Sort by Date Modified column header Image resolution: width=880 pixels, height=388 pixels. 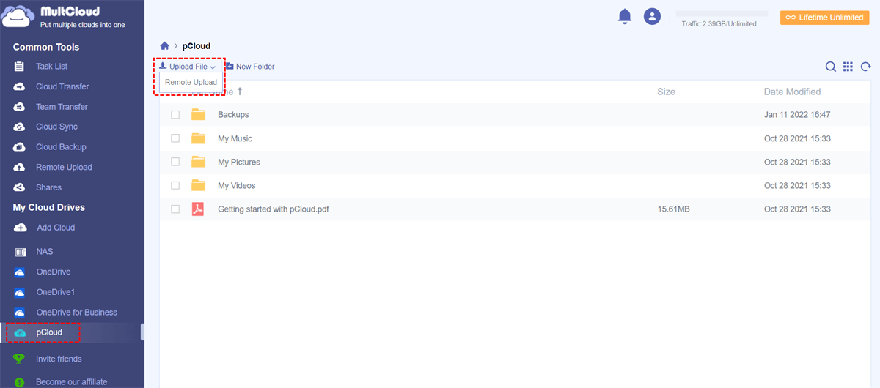(792, 92)
